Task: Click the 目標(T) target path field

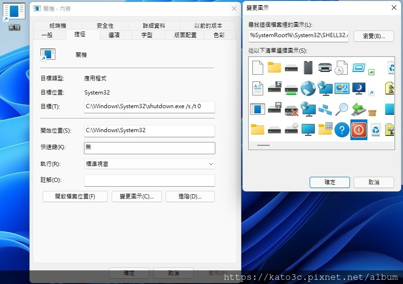Action: [150, 107]
